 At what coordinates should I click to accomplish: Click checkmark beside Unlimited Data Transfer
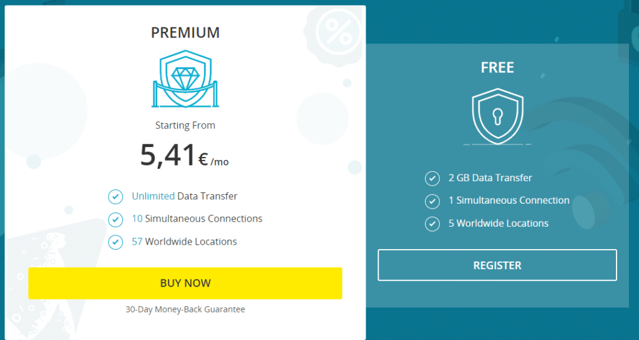click(x=115, y=196)
